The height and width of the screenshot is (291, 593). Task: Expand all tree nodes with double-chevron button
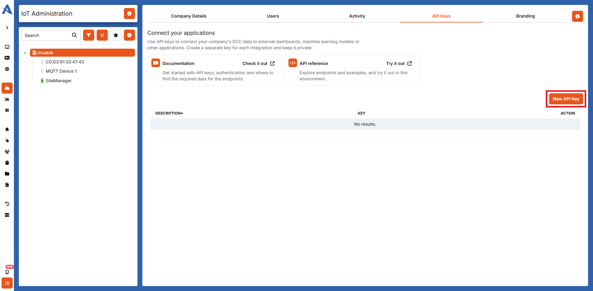click(102, 35)
